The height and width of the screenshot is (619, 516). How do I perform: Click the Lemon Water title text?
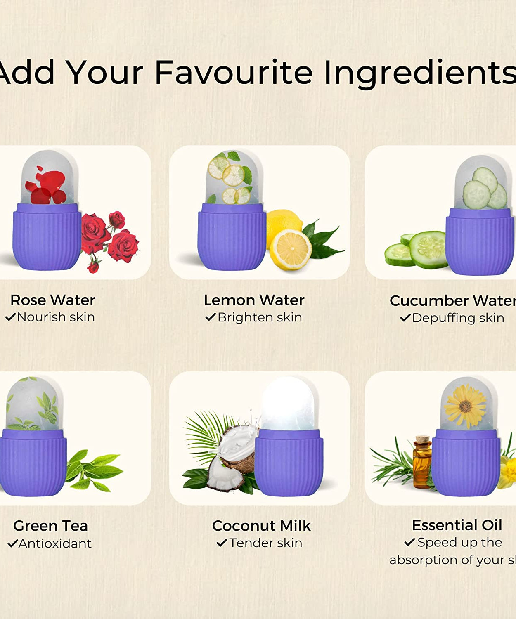[254, 300]
